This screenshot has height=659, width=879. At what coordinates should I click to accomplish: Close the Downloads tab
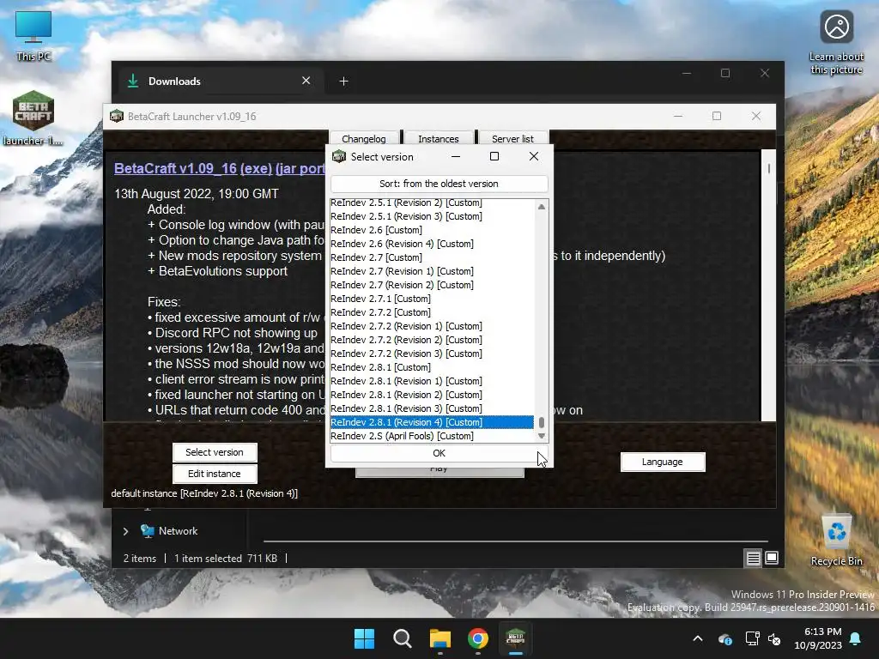306,81
